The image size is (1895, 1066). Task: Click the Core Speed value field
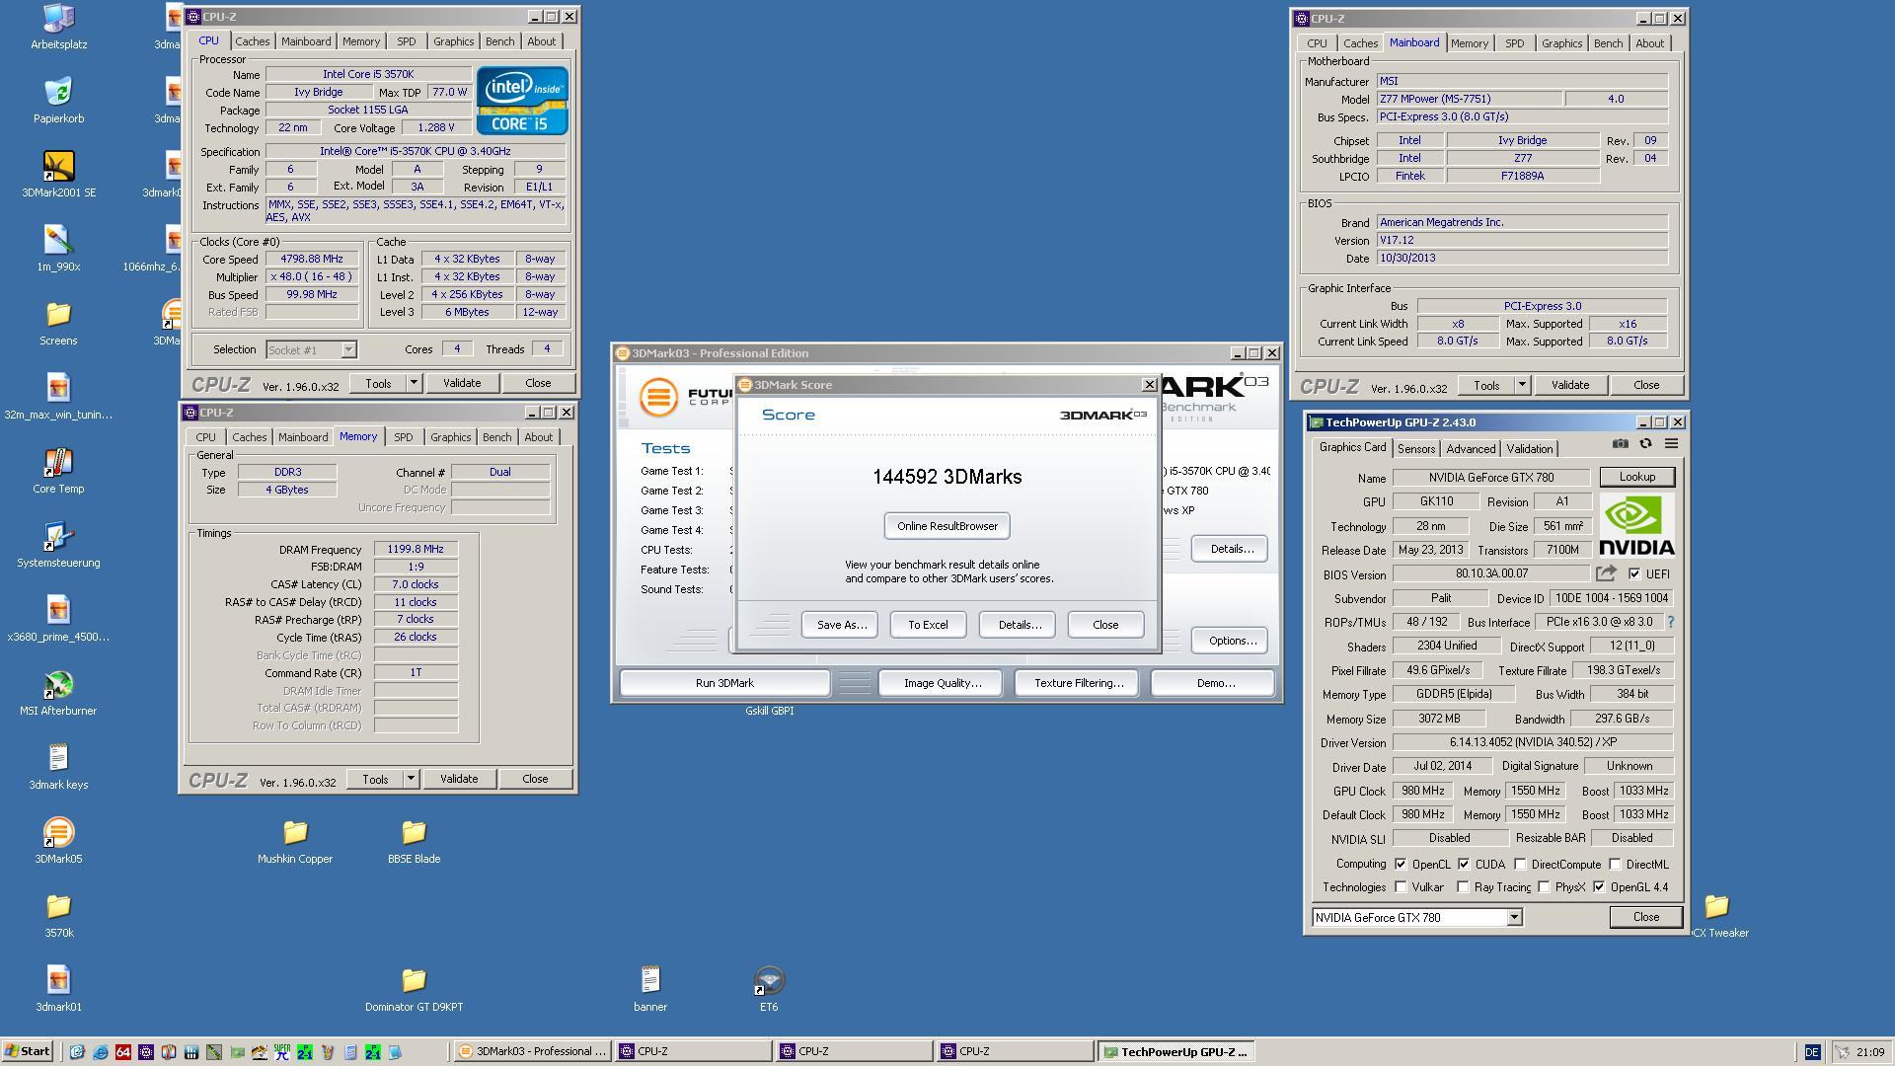pyautogui.click(x=311, y=259)
